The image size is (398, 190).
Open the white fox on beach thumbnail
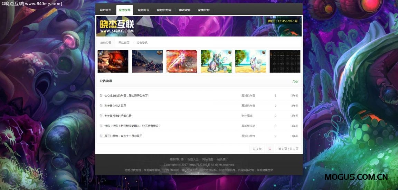[x=250, y=61]
